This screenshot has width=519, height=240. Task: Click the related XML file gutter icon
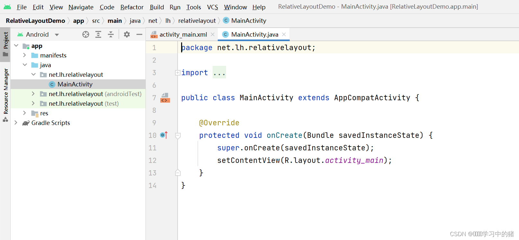[x=165, y=98]
